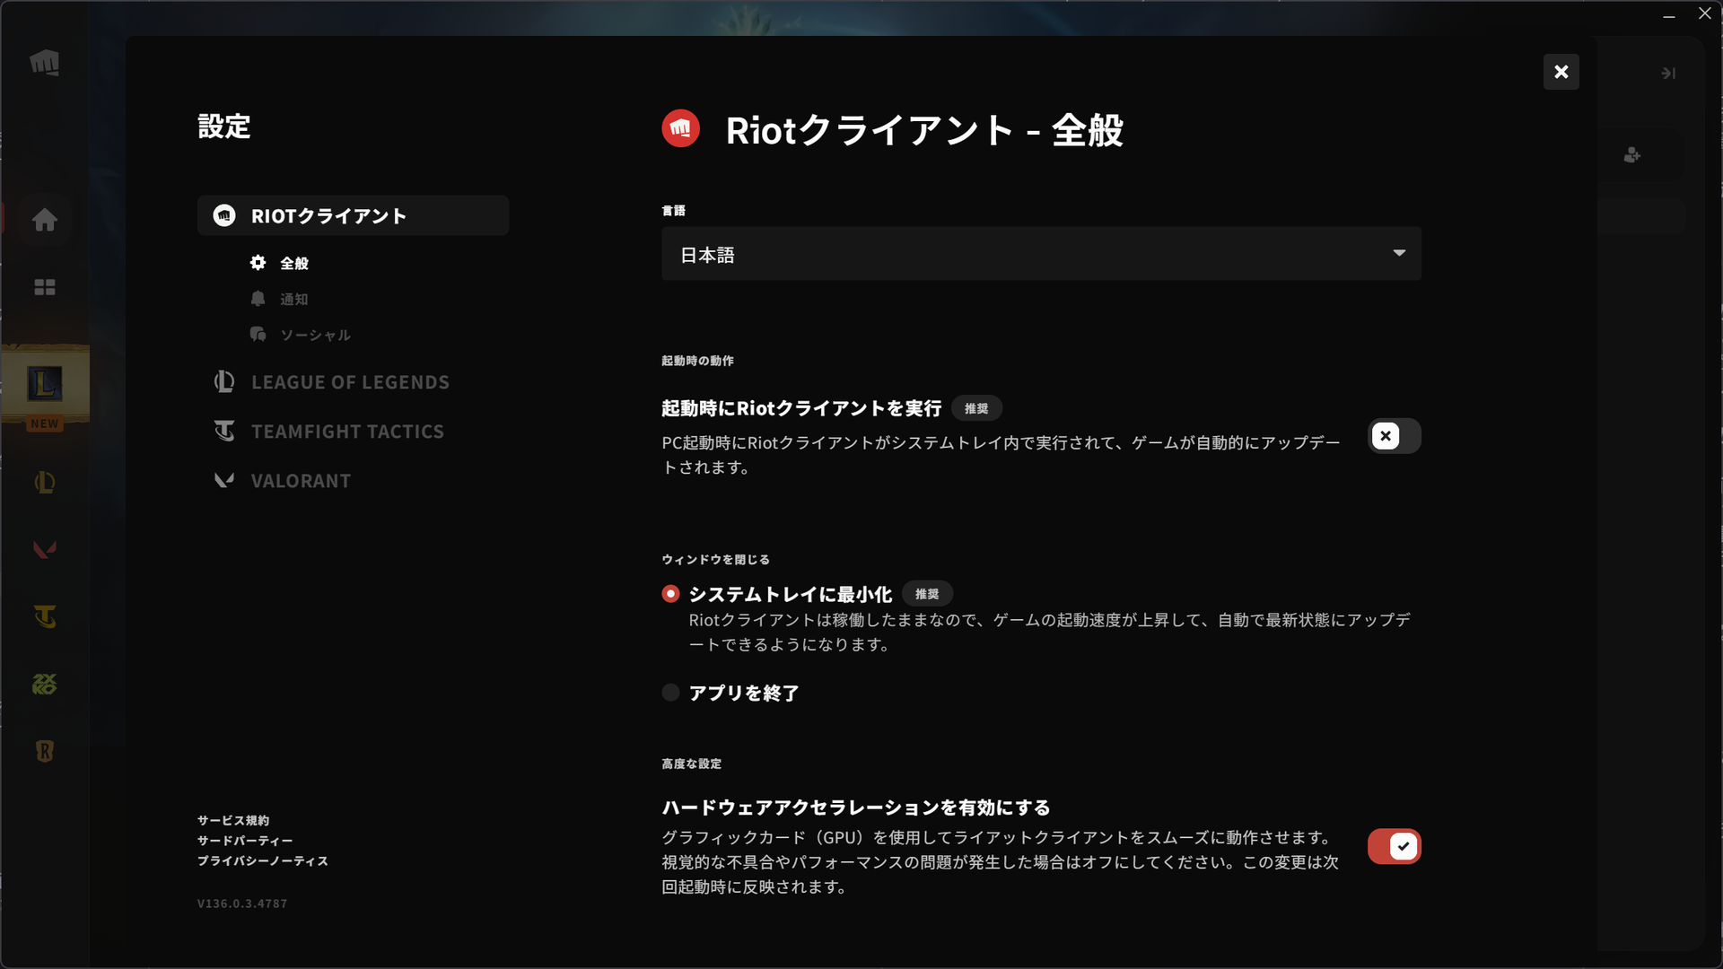1723x969 pixels.
Task: Minimize the Riot Client window
Action: coord(1668,14)
